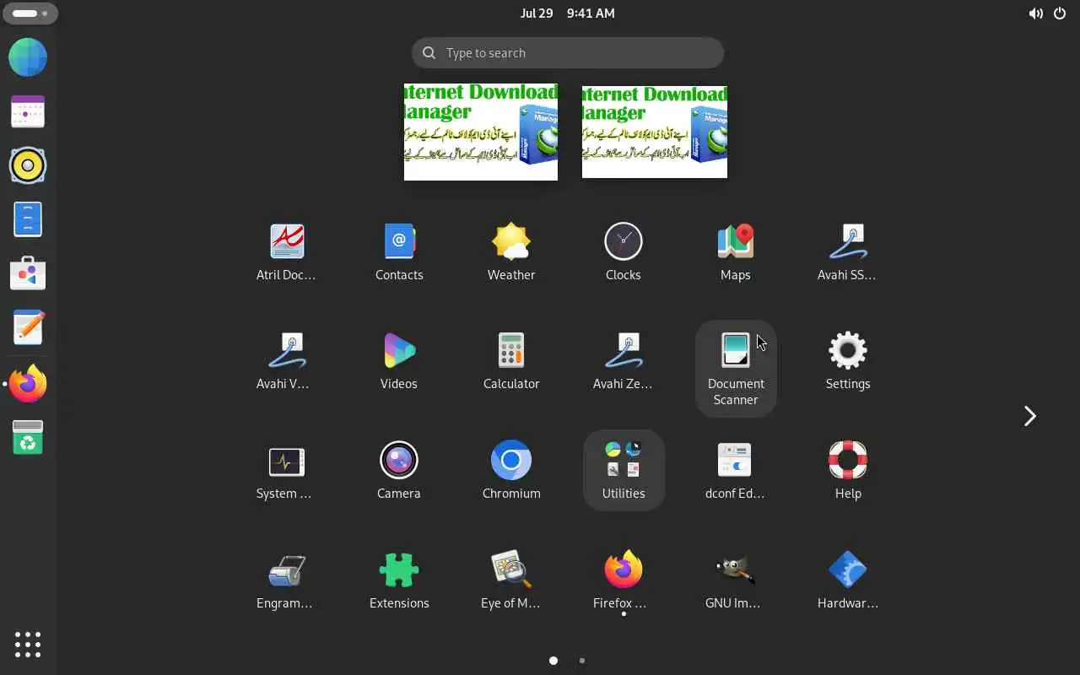Toggle Show Apps grid button

(28, 644)
